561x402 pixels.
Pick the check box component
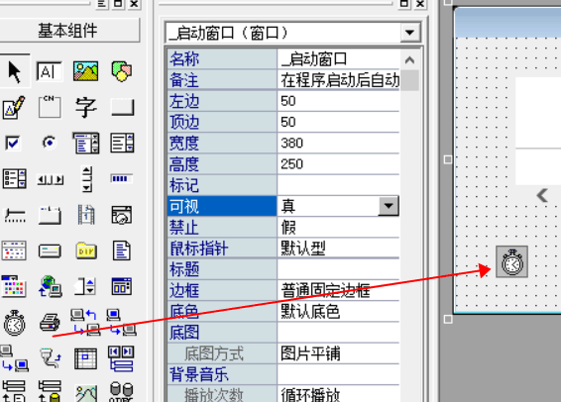pos(13,144)
